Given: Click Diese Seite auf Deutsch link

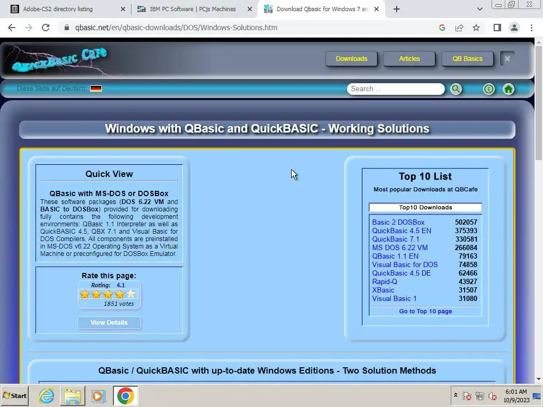Looking at the screenshot, I should coord(51,89).
